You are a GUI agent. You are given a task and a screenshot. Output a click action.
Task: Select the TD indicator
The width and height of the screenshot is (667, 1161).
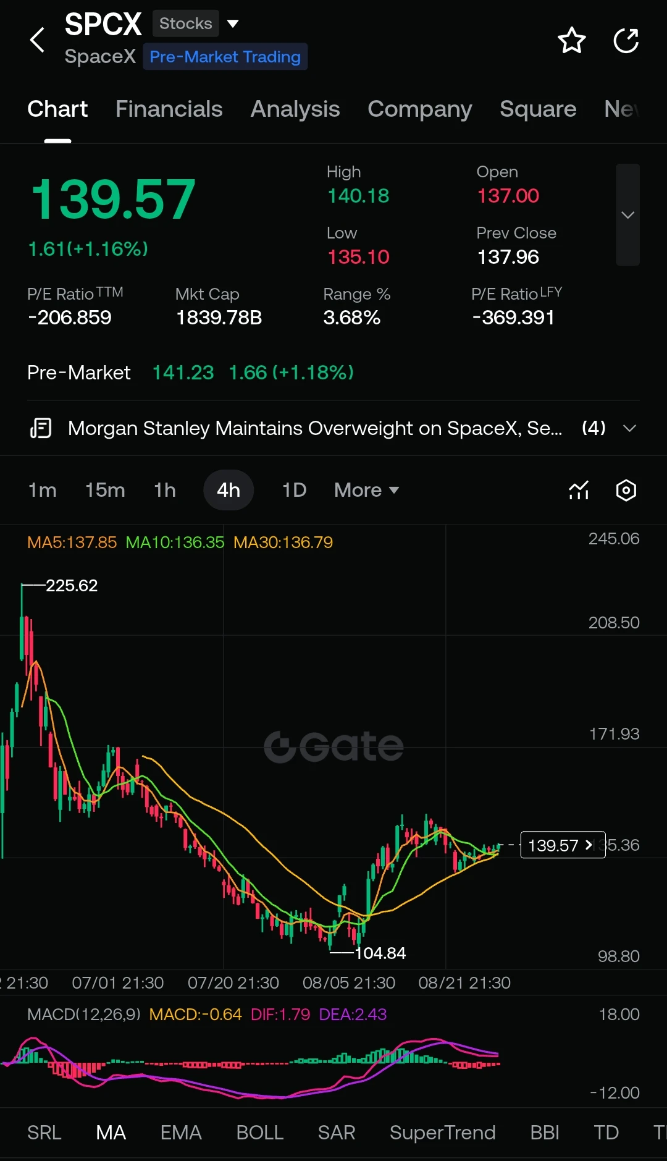pos(606,1133)
